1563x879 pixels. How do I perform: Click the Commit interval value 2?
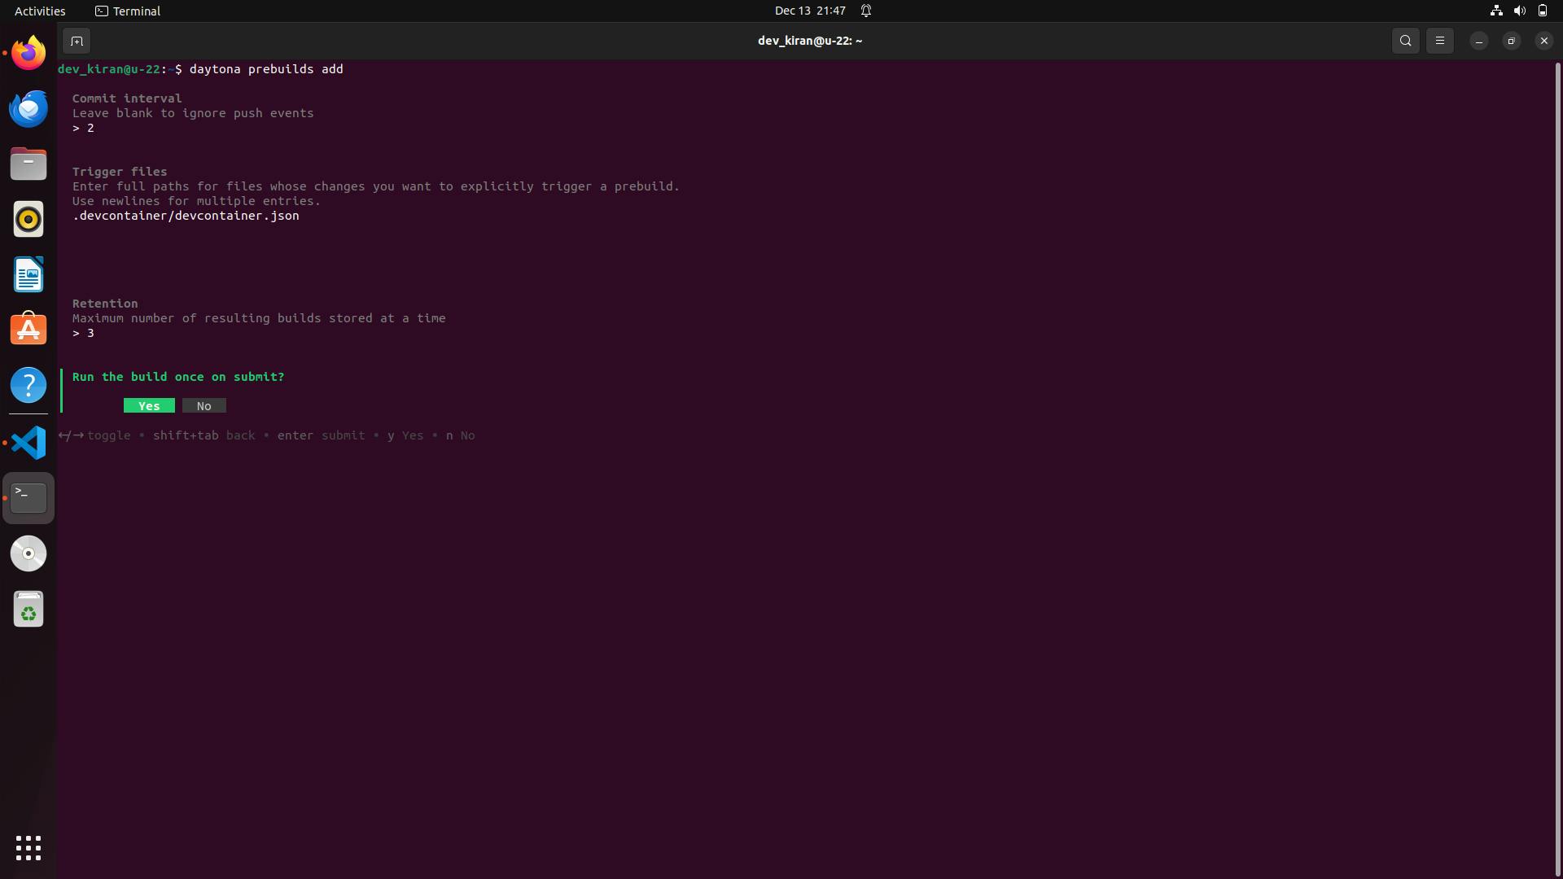[x=90, y=128]
